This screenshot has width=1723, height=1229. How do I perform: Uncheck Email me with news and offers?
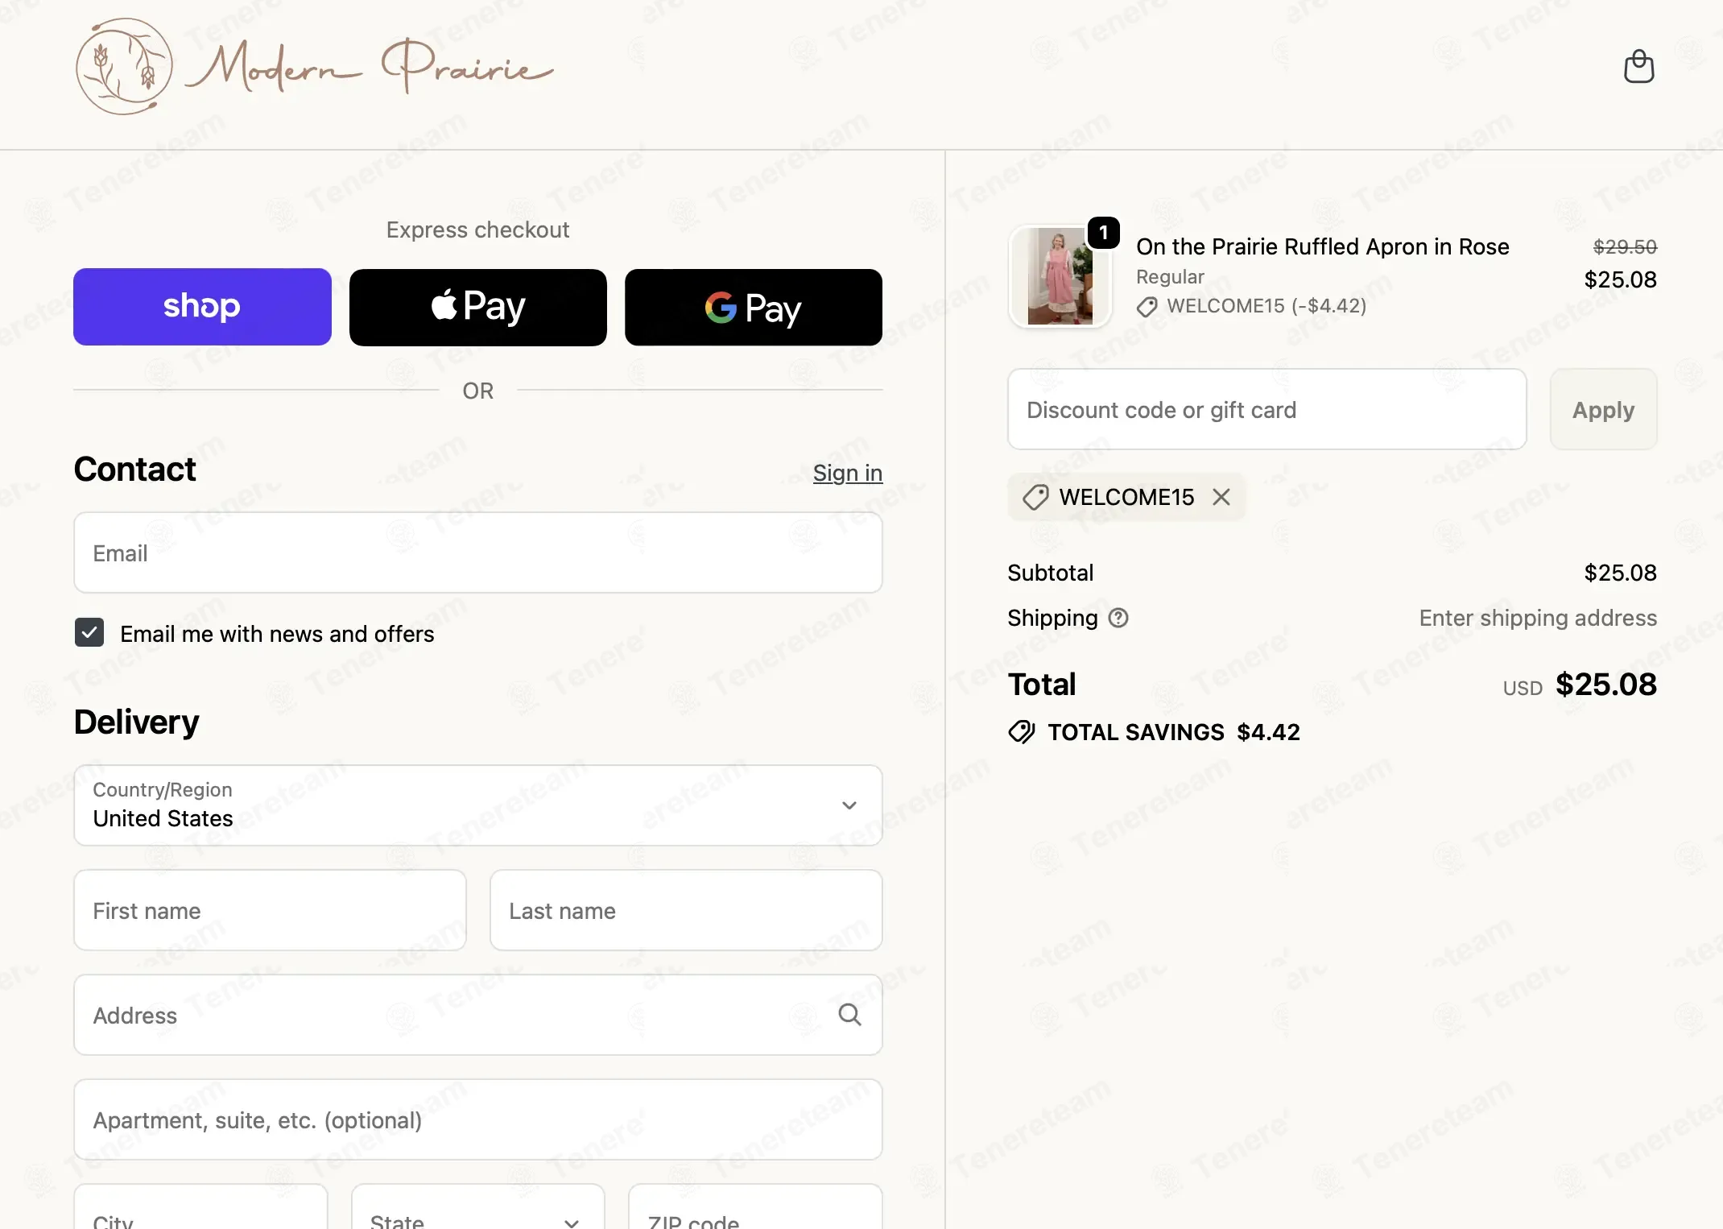89,633
